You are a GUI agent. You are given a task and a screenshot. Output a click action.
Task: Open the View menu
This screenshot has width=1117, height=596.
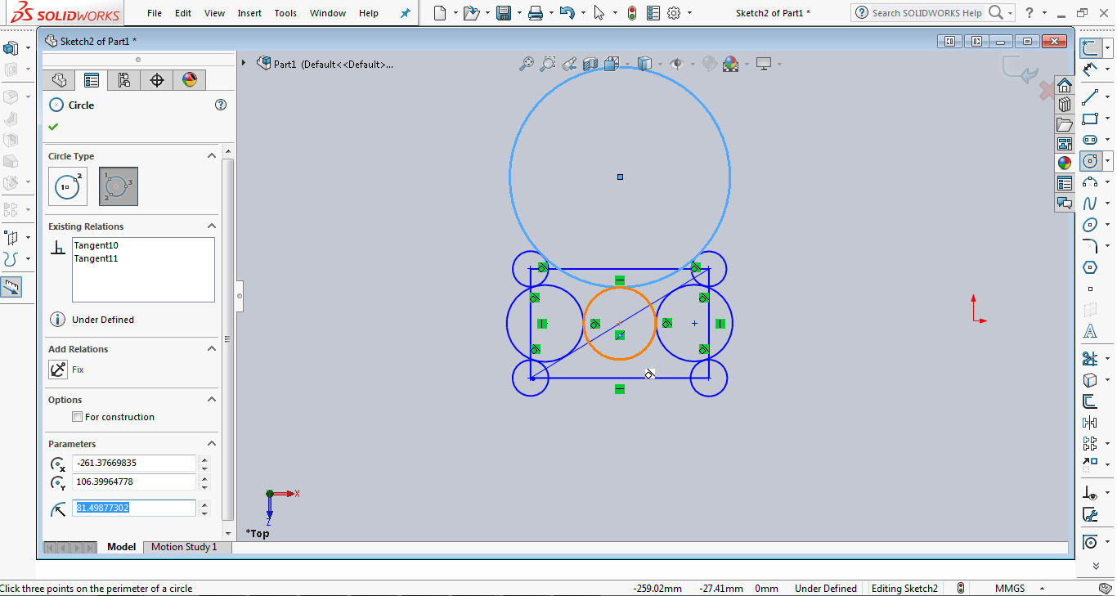point(214,13)
